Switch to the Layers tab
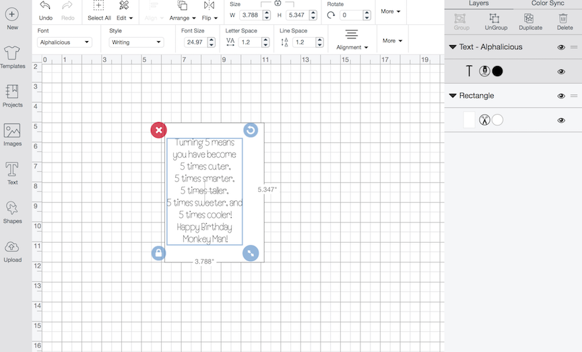The image size is (582, 352). tap(478, 3)
